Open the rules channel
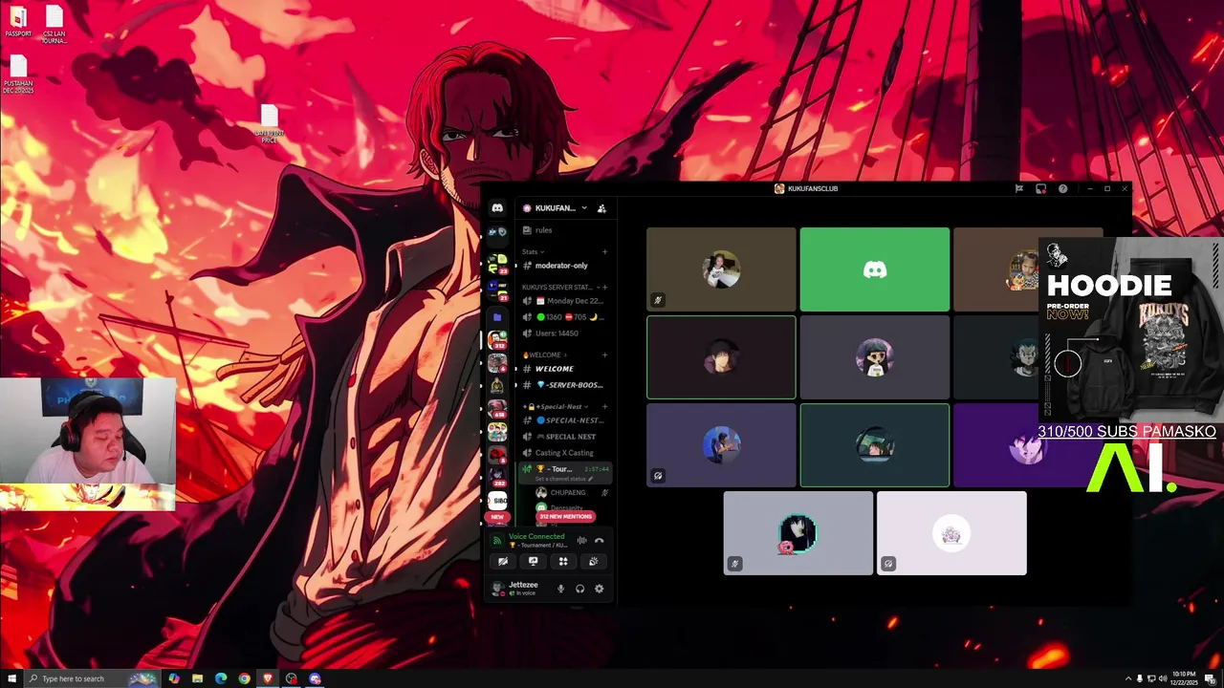Screen dimensions: 1224x688 (564, 230)
